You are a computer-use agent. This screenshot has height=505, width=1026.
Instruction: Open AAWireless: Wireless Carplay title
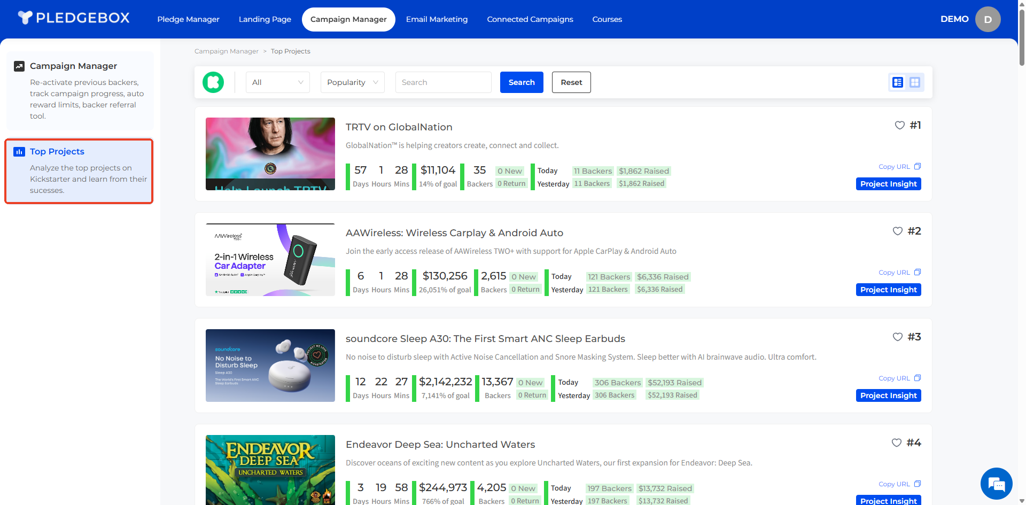point(454,233)
